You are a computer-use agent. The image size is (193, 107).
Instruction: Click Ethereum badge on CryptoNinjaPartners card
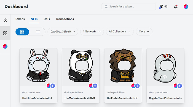[x=180, y=86]
